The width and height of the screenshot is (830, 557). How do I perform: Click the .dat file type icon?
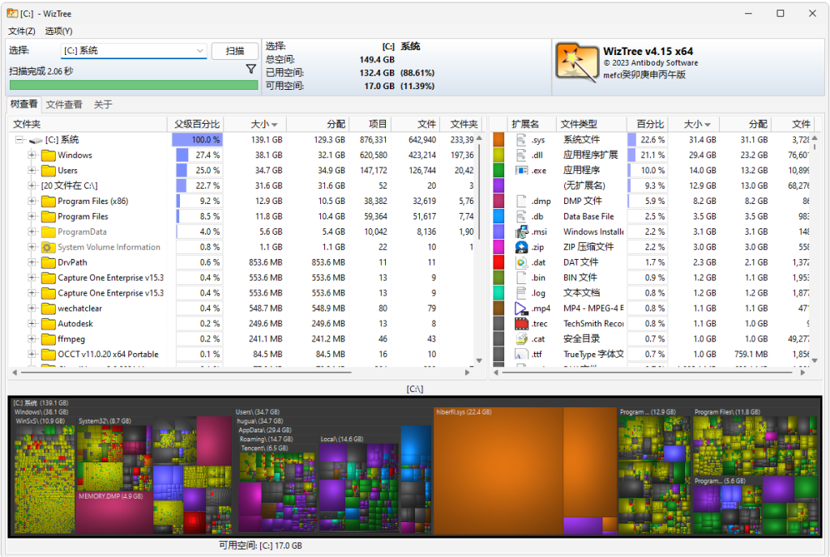pyautogui.click(x=521, y=262)
